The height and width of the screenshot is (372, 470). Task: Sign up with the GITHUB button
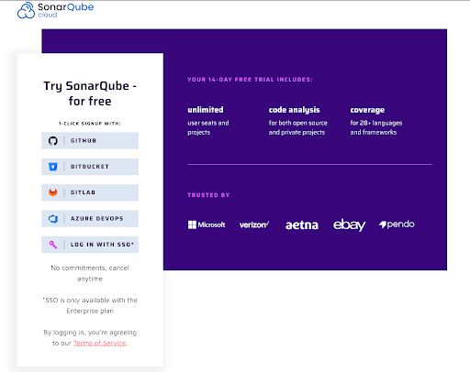tap(90, 141)
